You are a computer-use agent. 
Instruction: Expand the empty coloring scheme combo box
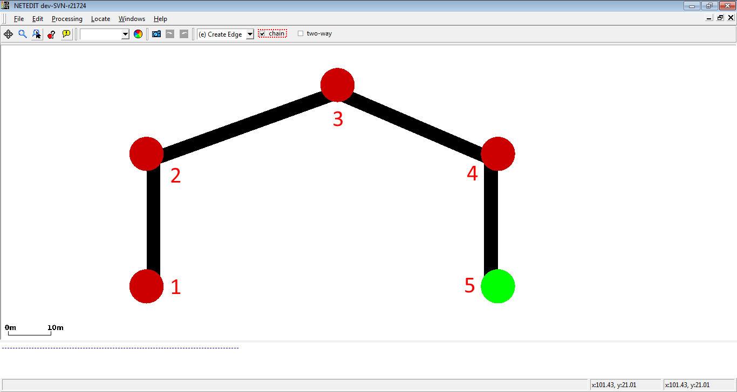coord(125,34)
